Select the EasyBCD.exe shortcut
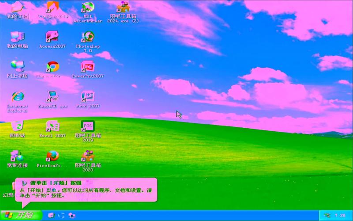This screenshot has width=353, height=221. 53,99
